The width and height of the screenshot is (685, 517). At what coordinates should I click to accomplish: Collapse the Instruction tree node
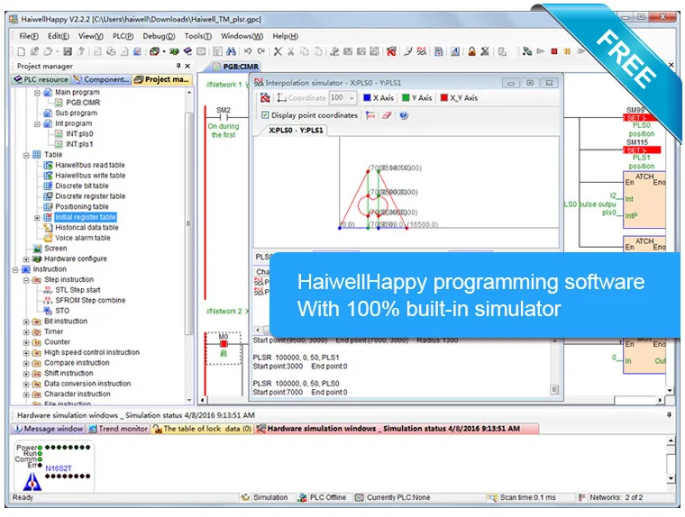[15, 270]
